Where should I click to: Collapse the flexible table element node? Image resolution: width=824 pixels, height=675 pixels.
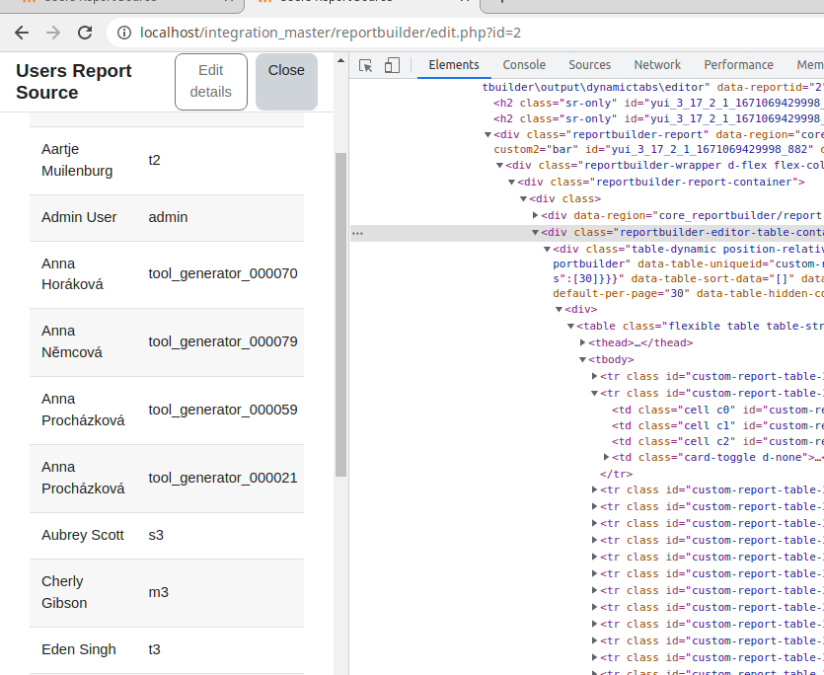coord(570,327)
